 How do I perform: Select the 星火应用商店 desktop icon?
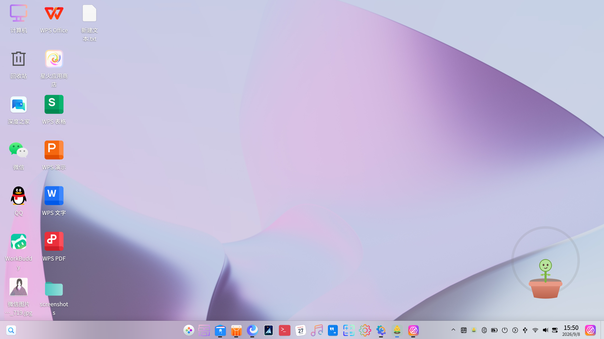pyautogui.click(x=54, y=69)
